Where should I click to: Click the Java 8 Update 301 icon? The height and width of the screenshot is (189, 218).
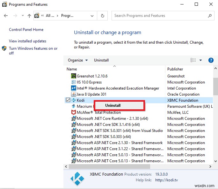(x=73, y=94)
